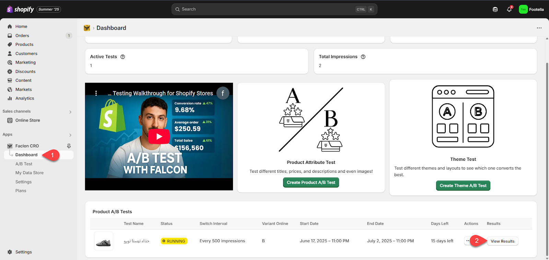Click 'Every 500 impressions' cell

pos(222,241)
